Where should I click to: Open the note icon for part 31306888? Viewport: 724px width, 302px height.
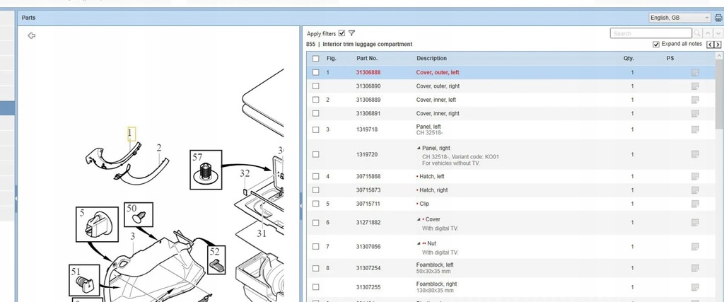(x=695, y=73)
